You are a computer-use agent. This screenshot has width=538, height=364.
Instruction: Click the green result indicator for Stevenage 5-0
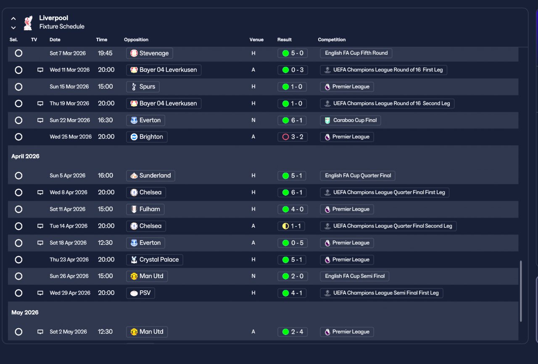pos(286,53)
